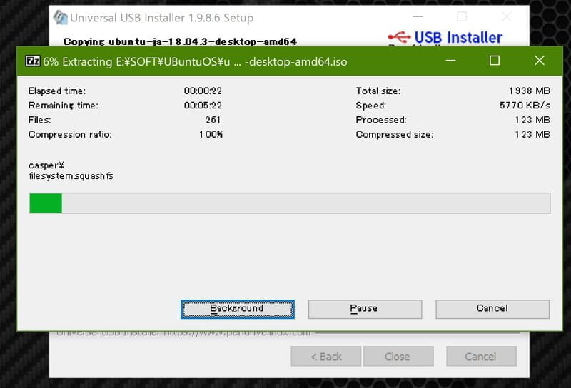Cancel the 7z extraction dialog
571x388 pixels.
coord(492,309)
